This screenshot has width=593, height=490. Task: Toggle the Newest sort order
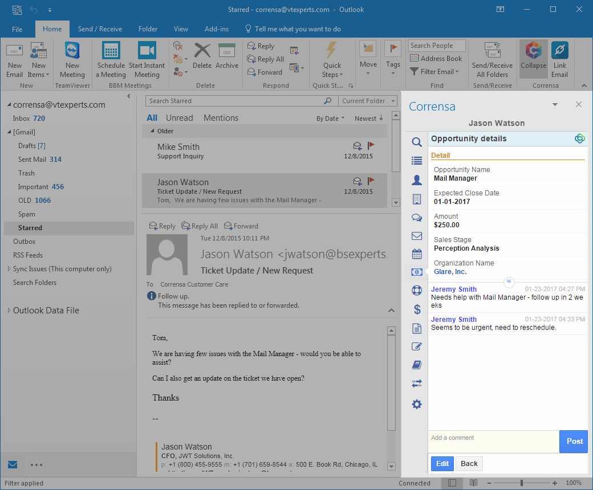[x=369, y=119]
